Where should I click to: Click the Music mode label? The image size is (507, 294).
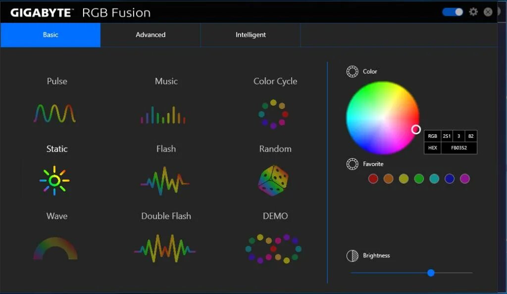[166, 81]
